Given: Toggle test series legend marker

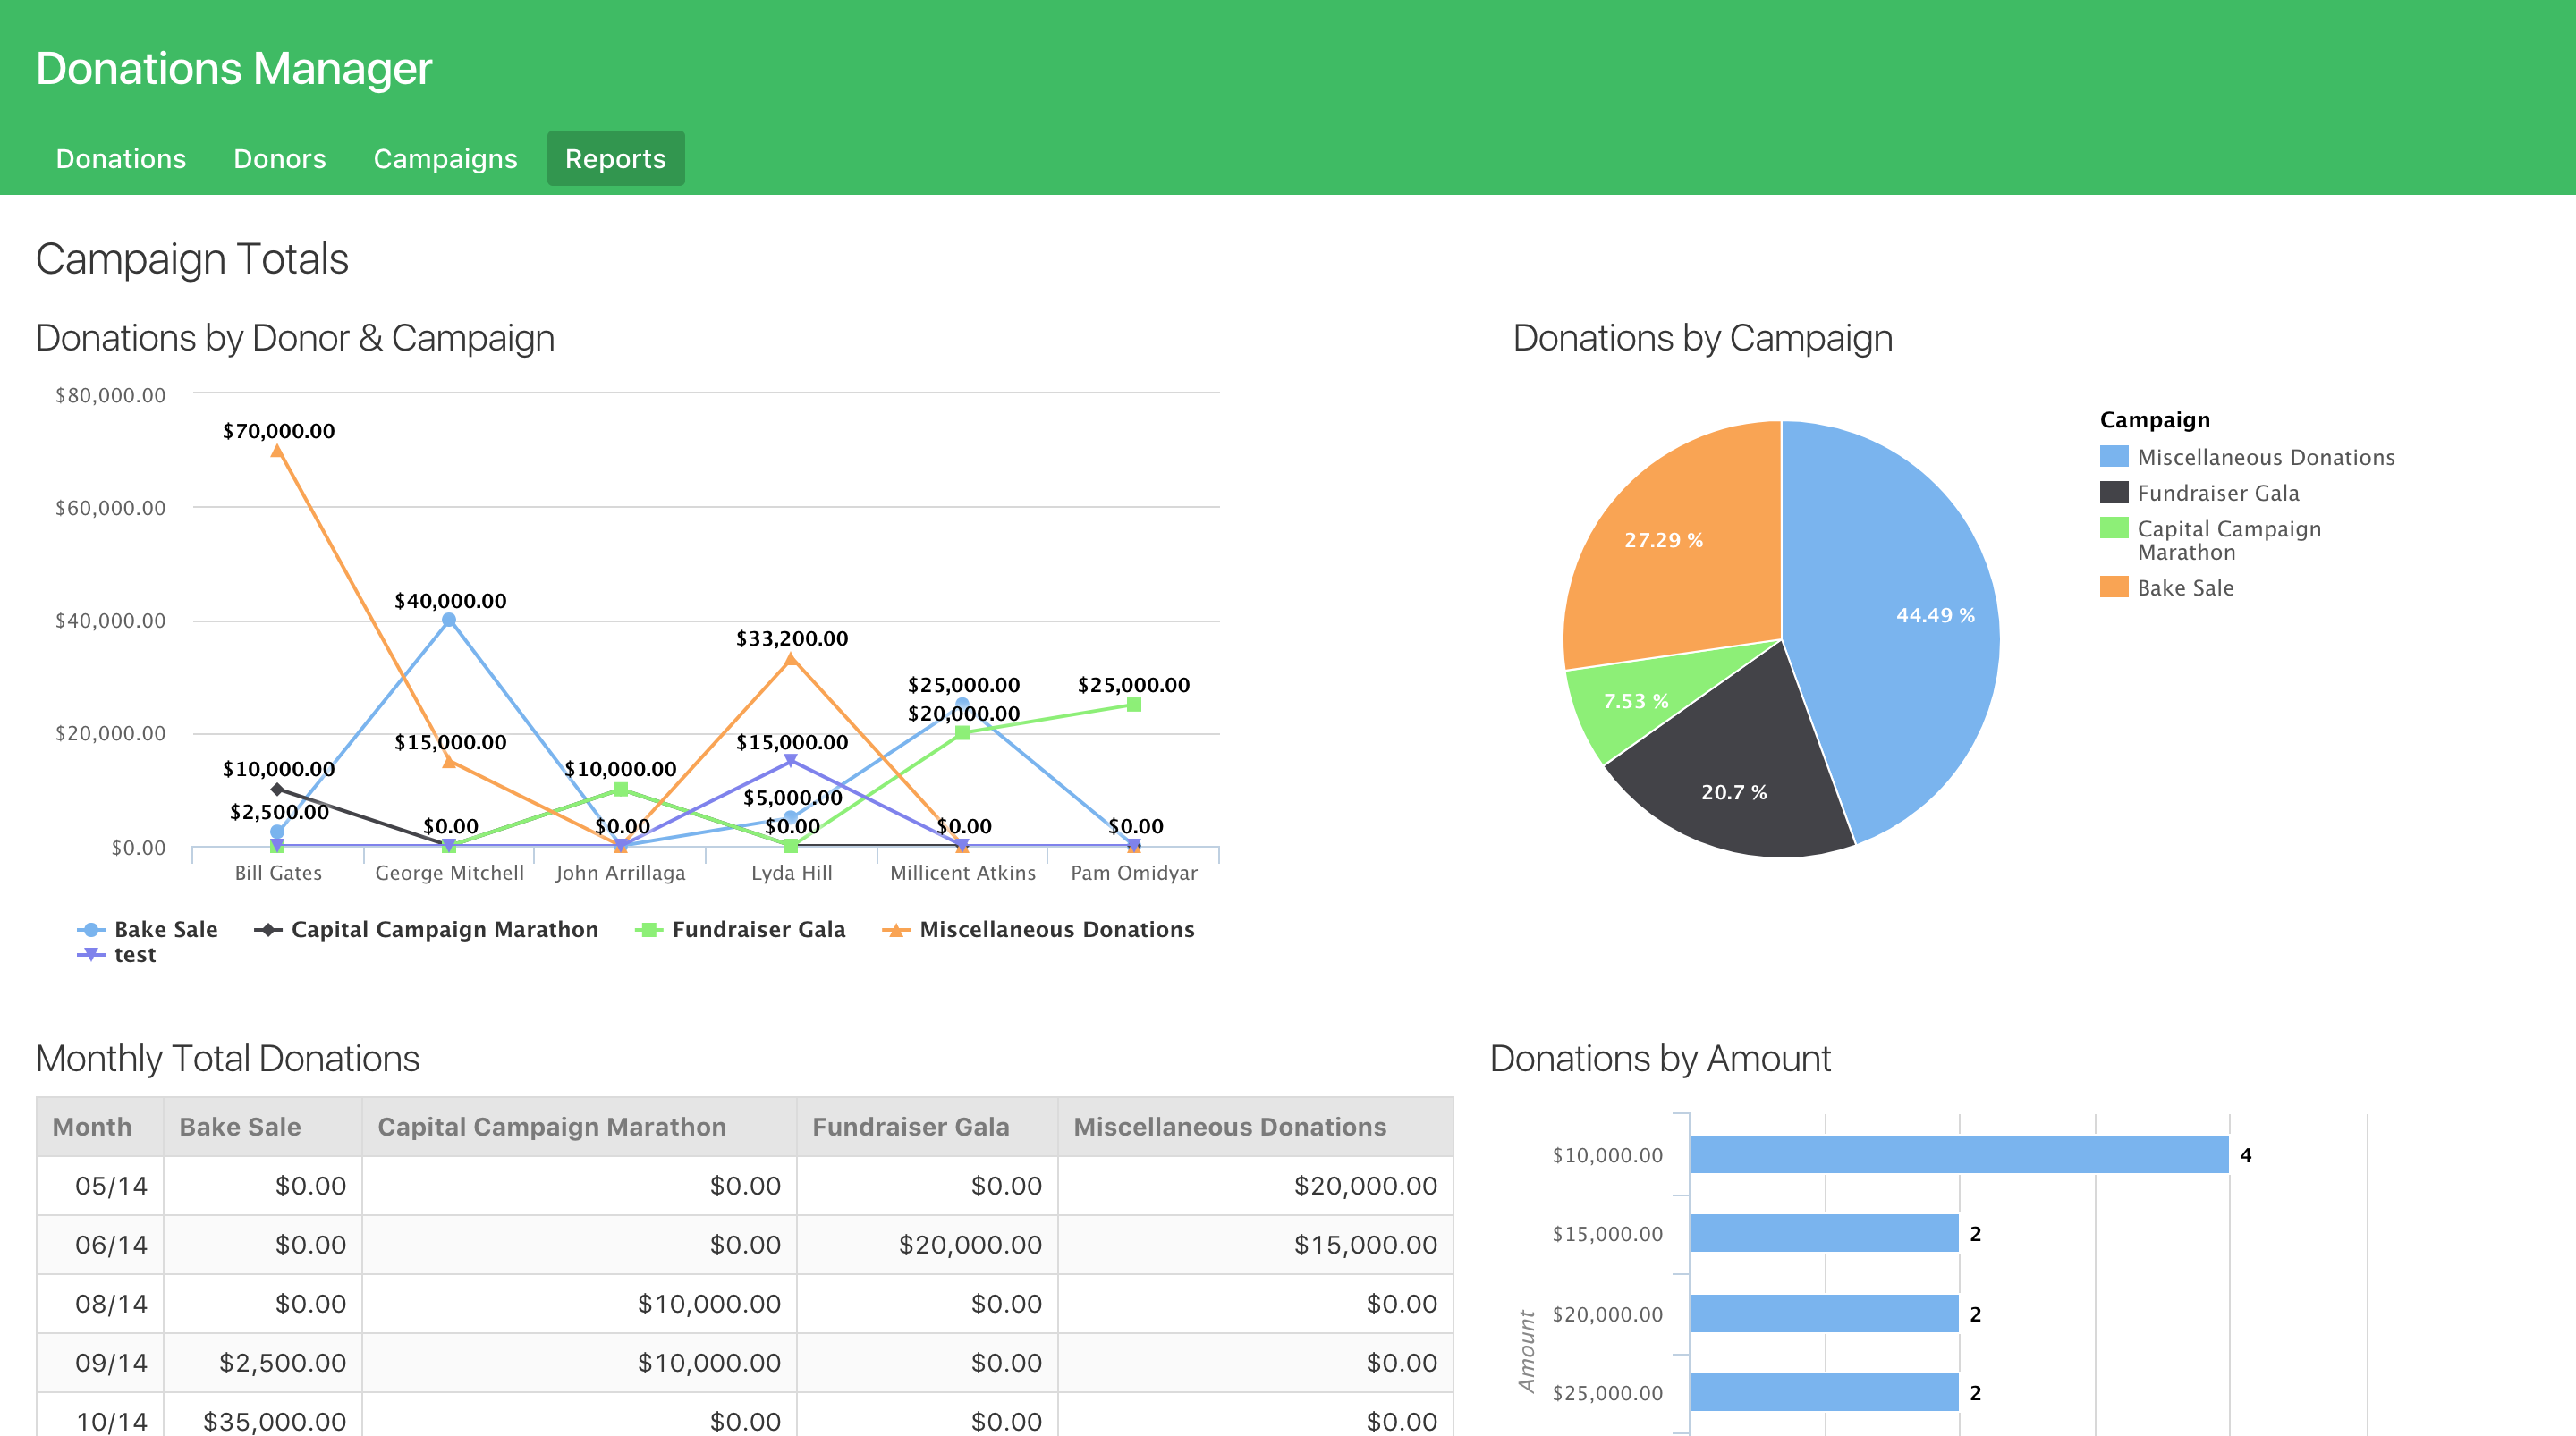Looking at the screenshot, I should tap(91, 955).
